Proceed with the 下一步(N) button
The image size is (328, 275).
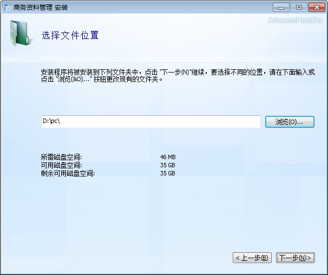(295, 258)
